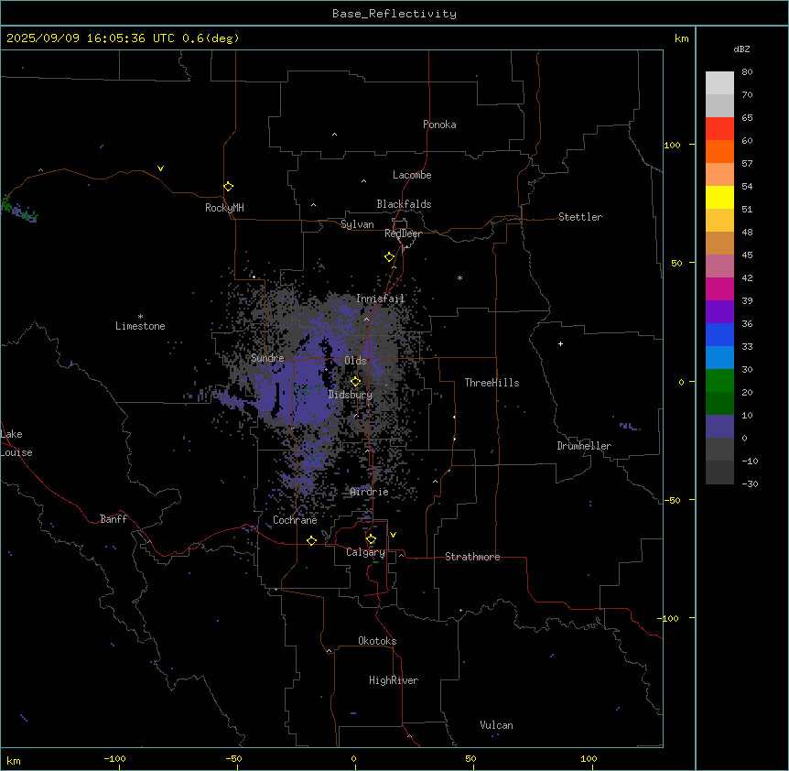Click the HighRiver label
Viewport: 789px width, 771px height.
tap(394, 680)
